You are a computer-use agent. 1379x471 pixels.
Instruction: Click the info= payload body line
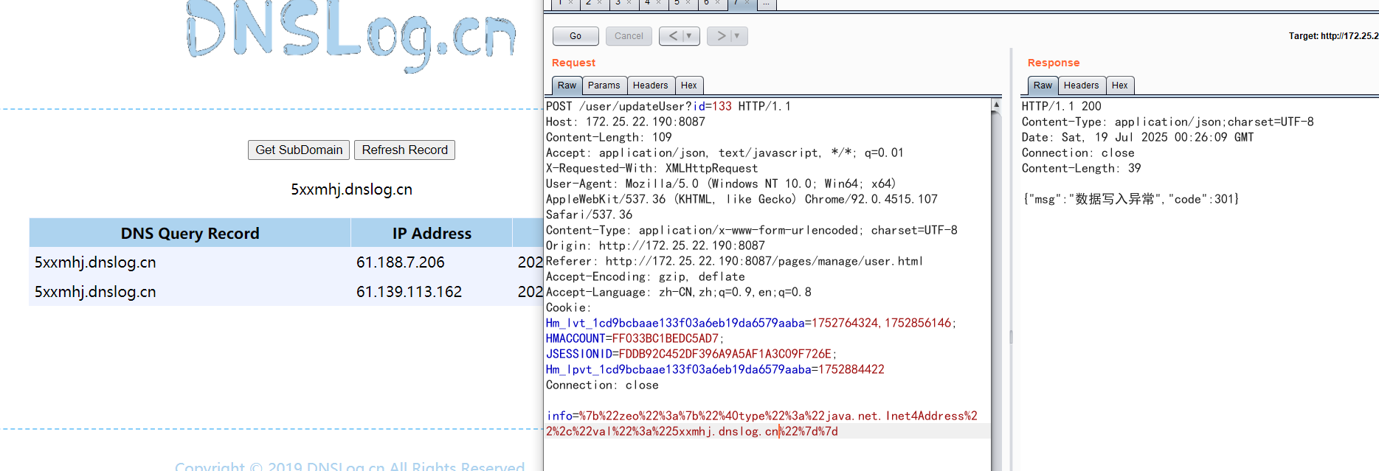pyautogui.click(x=761, y=424)
